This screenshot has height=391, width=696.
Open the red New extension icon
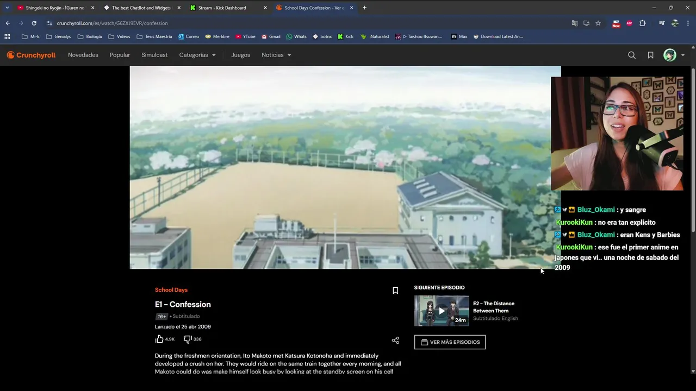[616, 23]
